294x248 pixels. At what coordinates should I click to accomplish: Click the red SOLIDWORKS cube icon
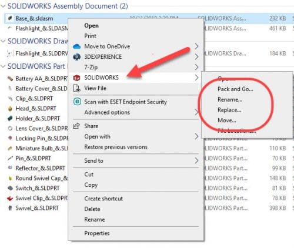click(x=76, y=78)
